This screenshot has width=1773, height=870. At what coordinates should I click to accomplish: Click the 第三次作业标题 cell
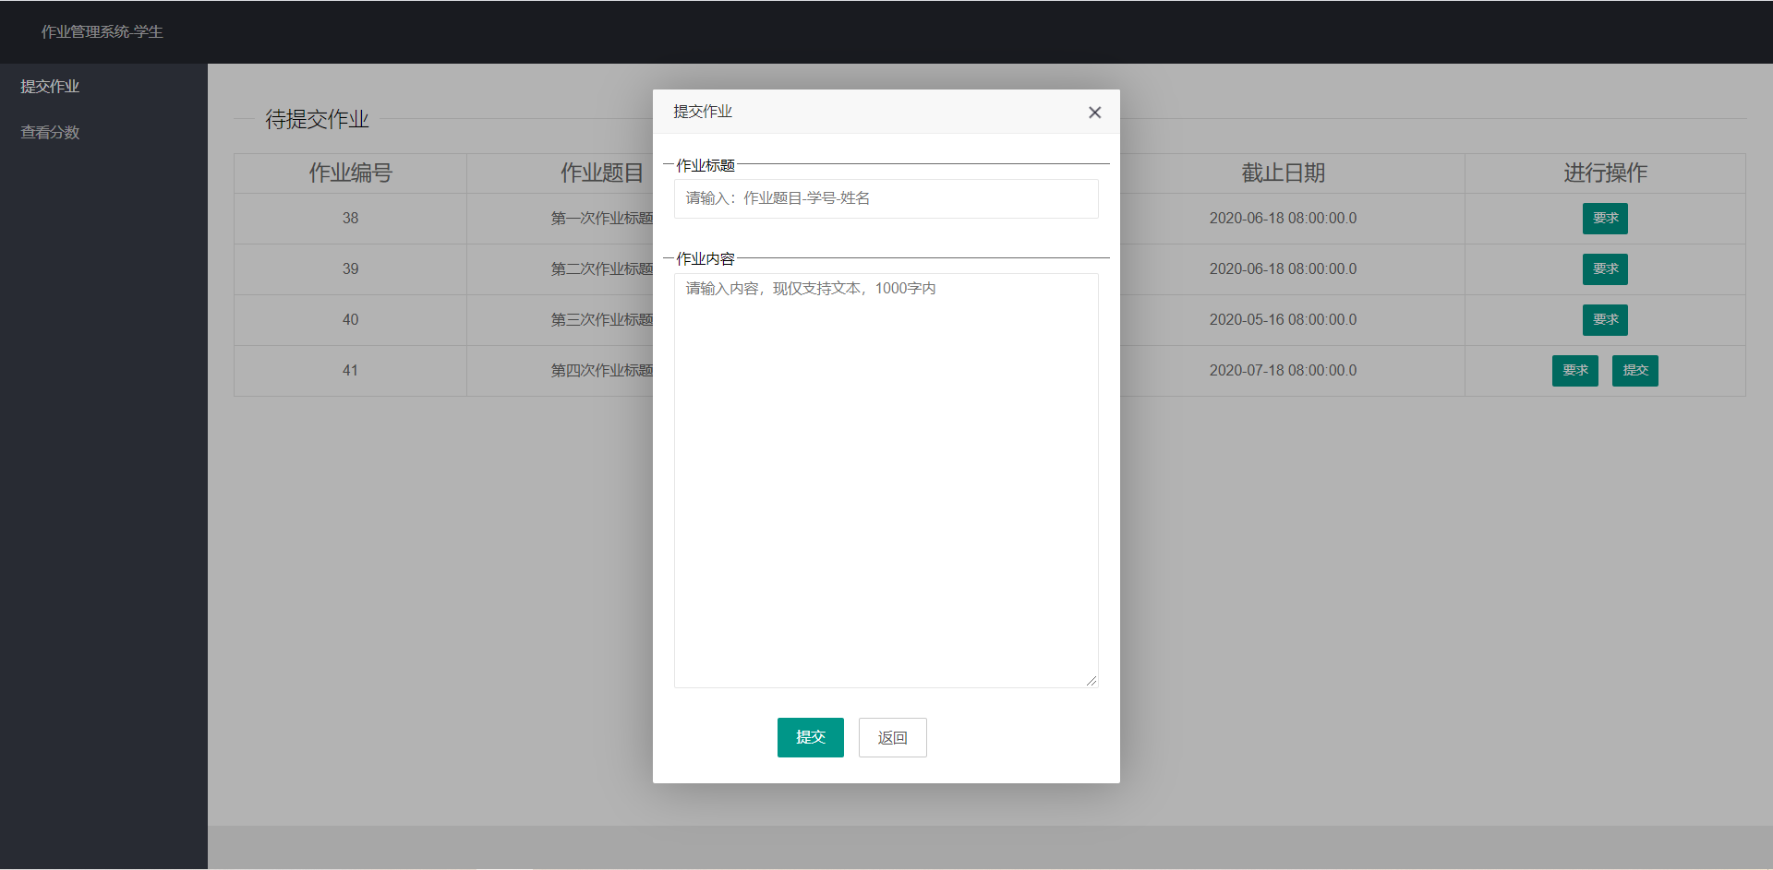coord(602,320)
